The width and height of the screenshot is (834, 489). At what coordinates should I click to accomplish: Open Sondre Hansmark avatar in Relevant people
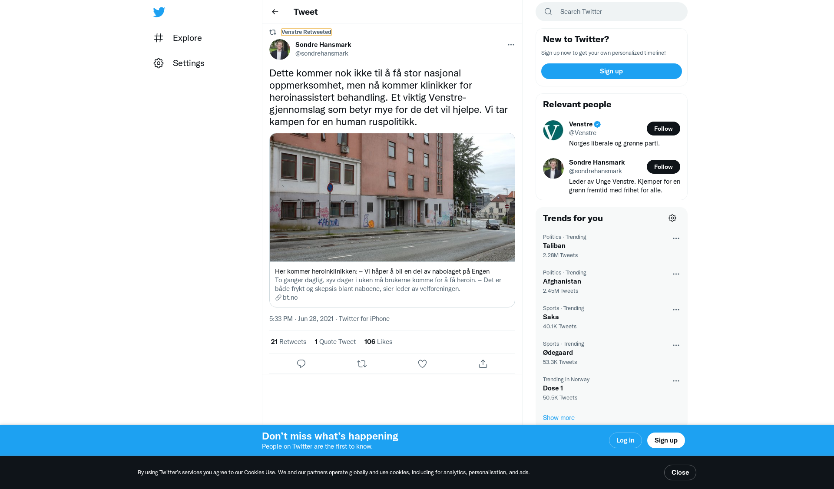click(x=553, y=169)
